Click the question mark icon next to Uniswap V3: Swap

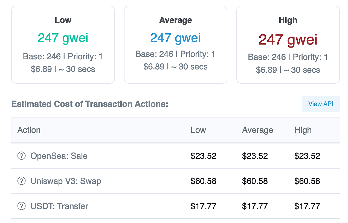[21, 181]
